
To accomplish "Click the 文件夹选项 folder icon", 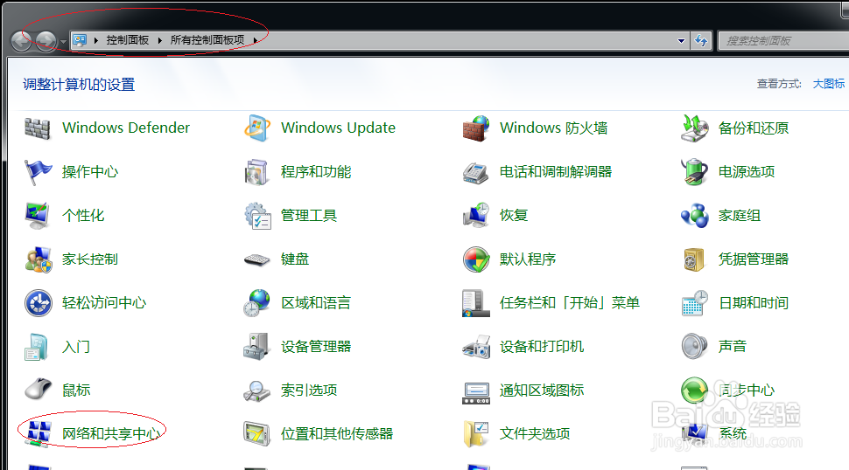I will [x=476, y=434].
